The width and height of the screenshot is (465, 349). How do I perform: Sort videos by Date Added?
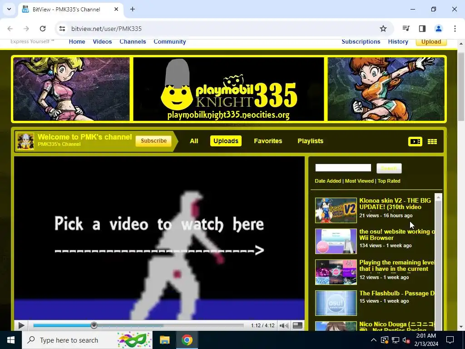(328, 181)
